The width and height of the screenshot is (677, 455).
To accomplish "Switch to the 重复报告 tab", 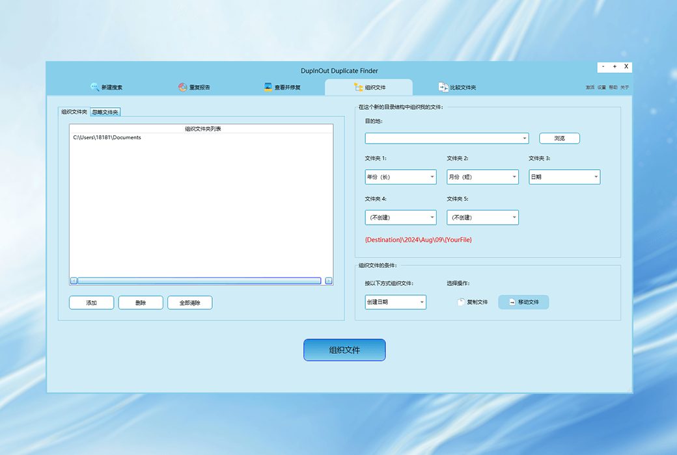I will tap(194, 87).
